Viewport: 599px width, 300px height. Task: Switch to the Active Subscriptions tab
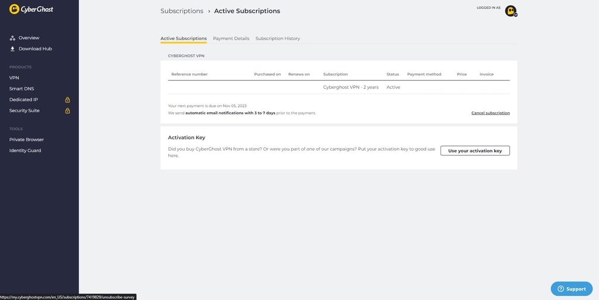coord(183,39)
